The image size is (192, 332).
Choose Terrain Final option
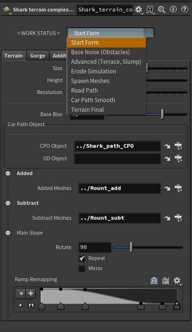click(107, 110)
